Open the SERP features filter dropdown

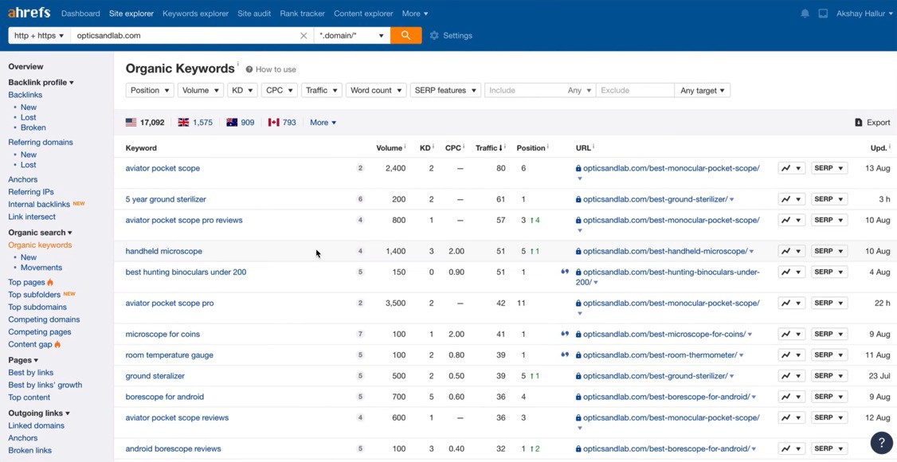[445, 90]
